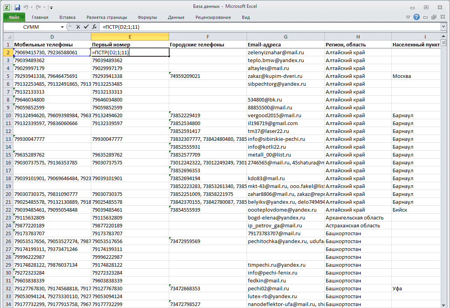Select column H header
The width and height of the screenshot is (450, 308).
pyautogui.click(x=358, y=37)
